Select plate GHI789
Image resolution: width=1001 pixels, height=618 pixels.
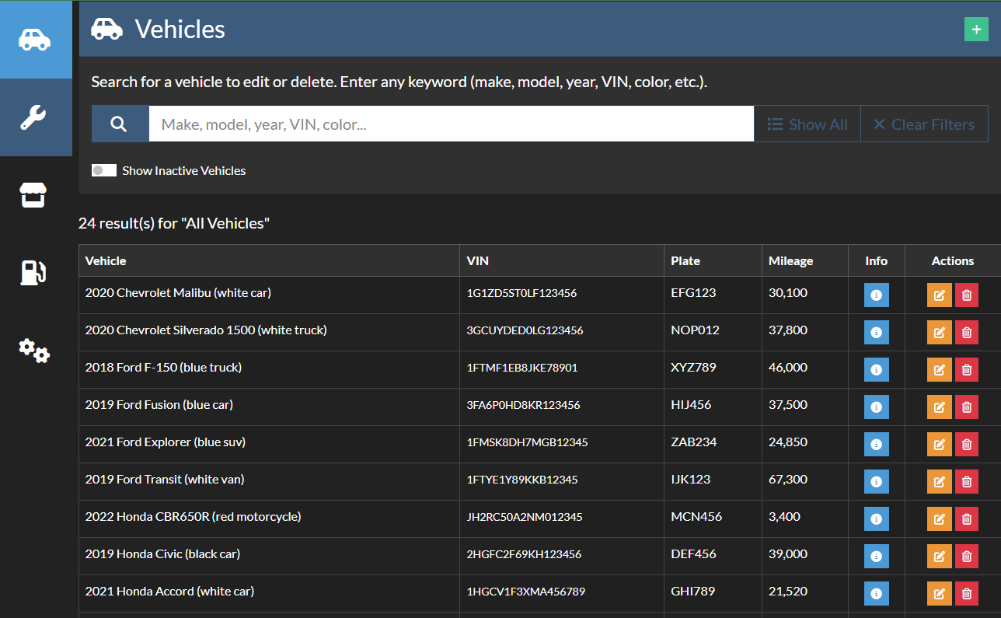(692, 592)
